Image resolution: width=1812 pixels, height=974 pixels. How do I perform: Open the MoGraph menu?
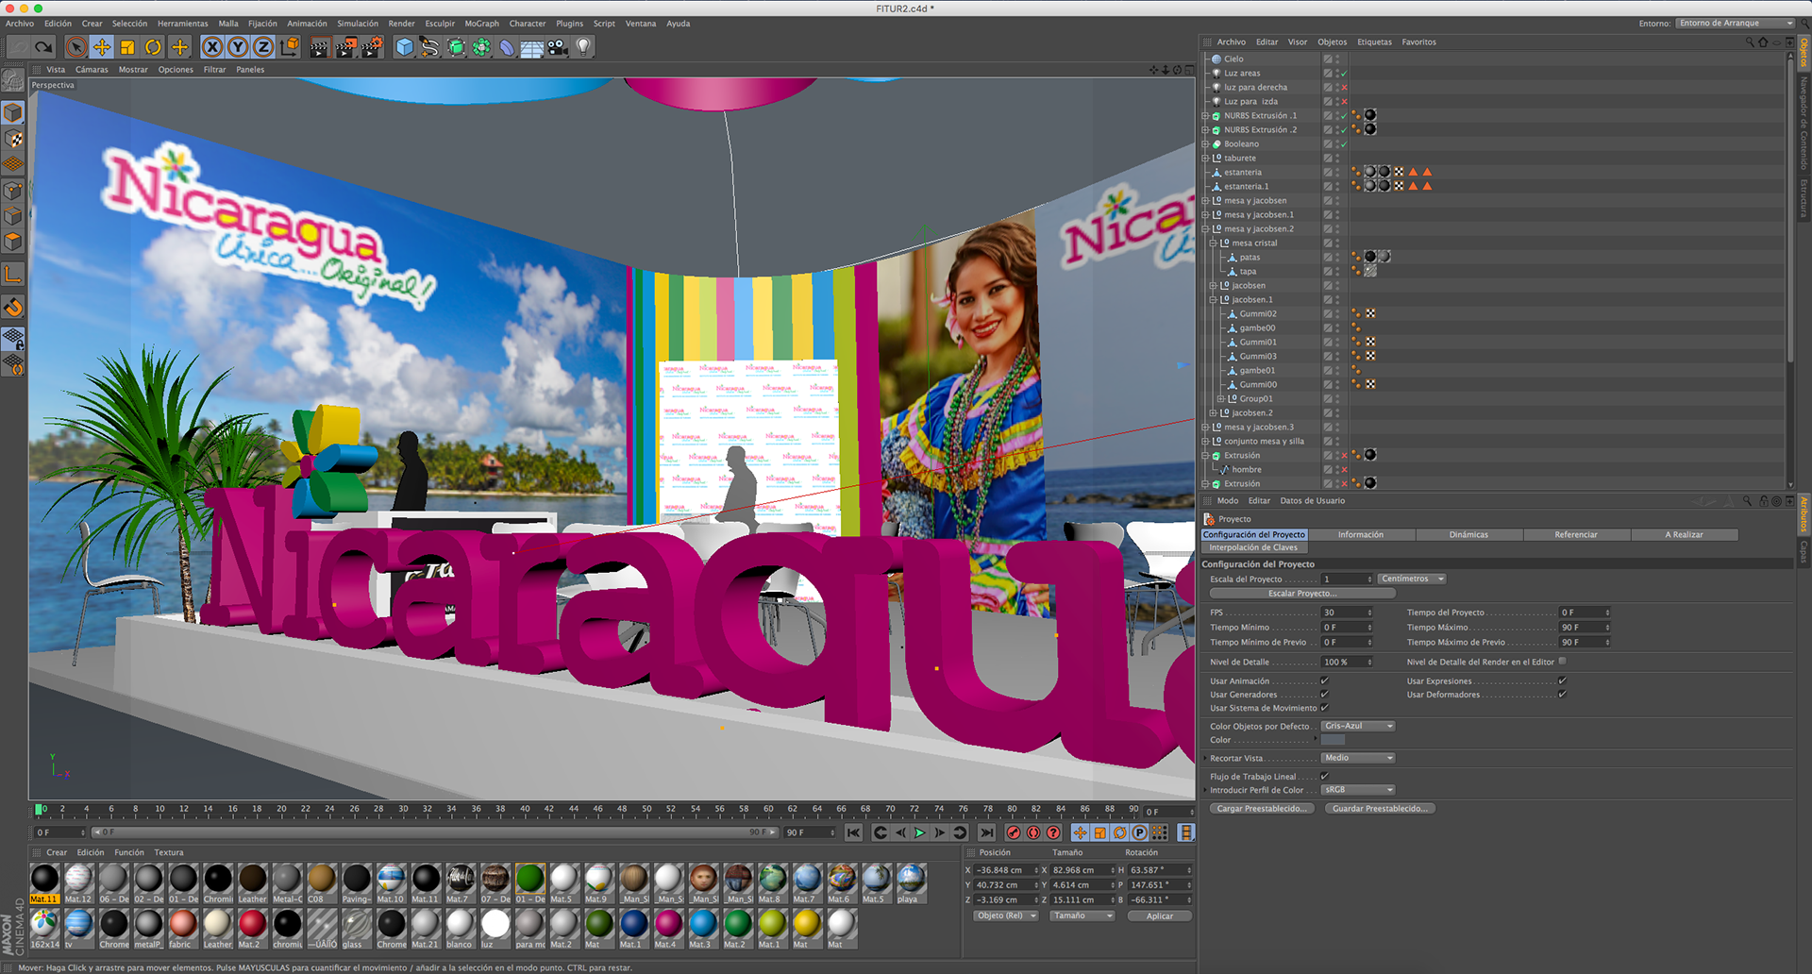tap(481, 24)
